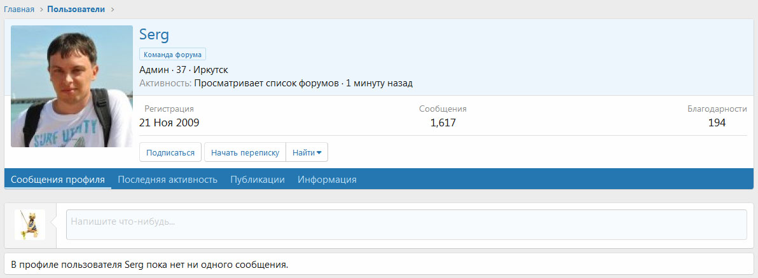Click the small avatar icon beside message box
Viewport: 758px width, 278px height.
pos(30,225)
